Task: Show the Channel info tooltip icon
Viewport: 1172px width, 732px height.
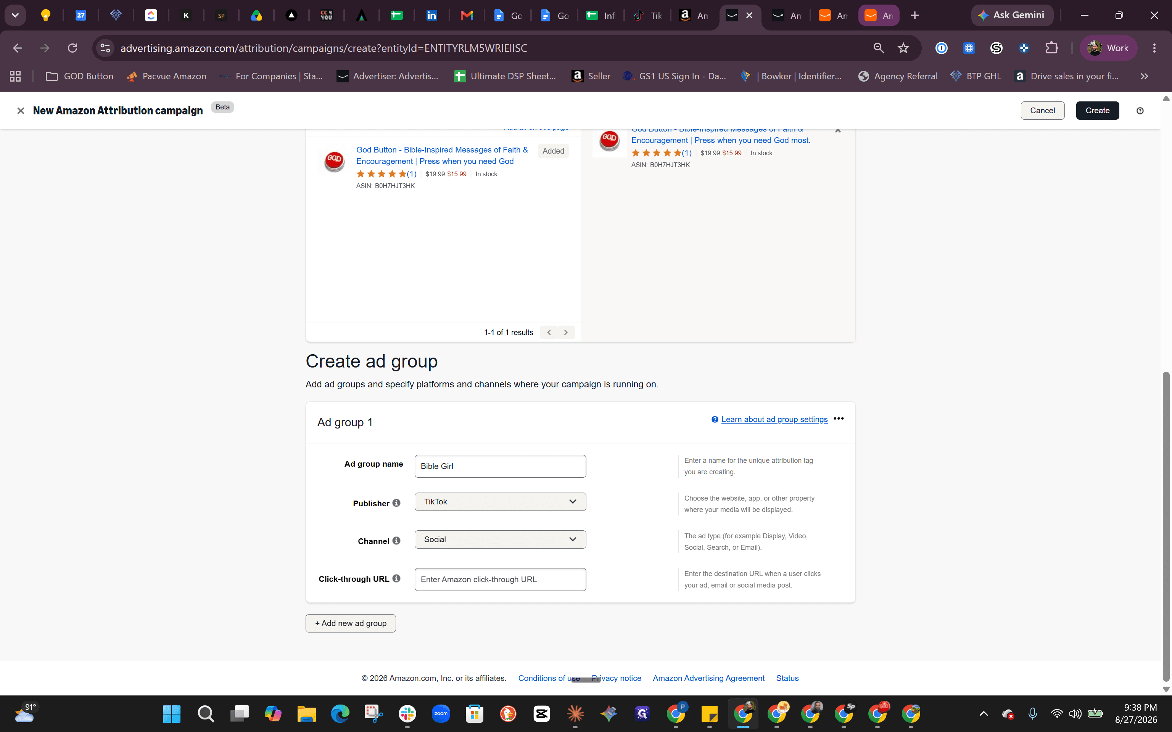Action: click(x=396, y=541)
